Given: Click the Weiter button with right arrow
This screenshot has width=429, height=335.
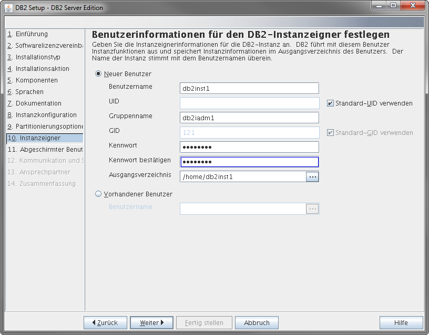Looking at the screenshot, I should click(151, 323).
